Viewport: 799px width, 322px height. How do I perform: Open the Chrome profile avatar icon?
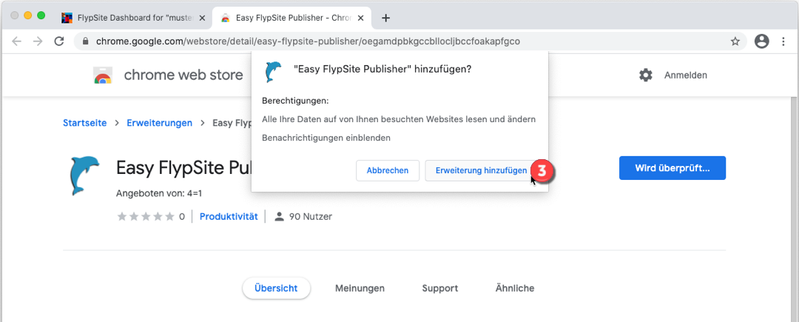[x=761, y=41]
